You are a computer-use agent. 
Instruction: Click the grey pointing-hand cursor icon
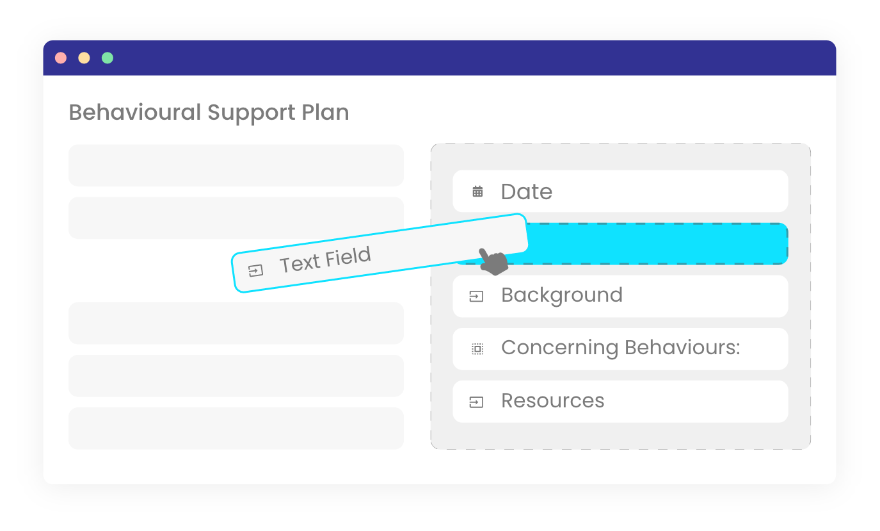pos(493,262)
